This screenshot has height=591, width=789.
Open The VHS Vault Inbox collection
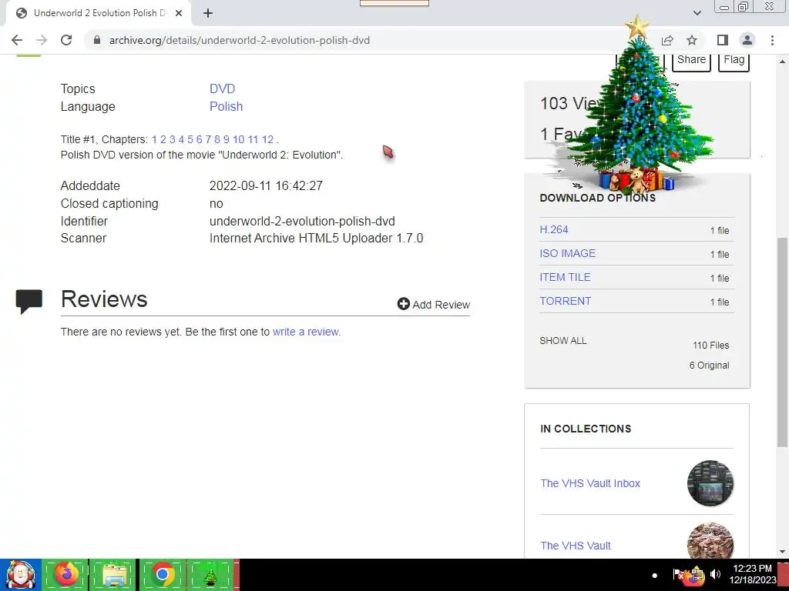590,483
